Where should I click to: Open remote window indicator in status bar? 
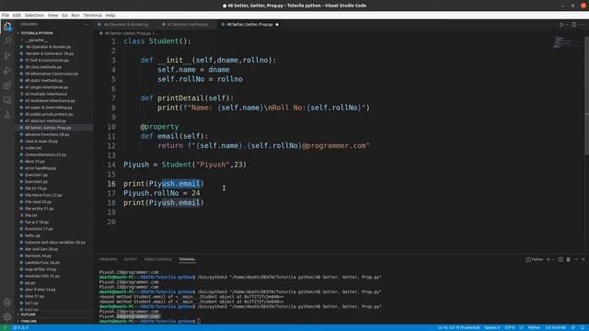point(5,327)
